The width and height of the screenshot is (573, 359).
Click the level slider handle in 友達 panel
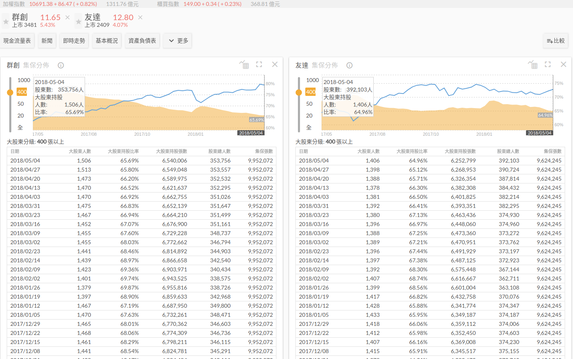click(299, 92)
